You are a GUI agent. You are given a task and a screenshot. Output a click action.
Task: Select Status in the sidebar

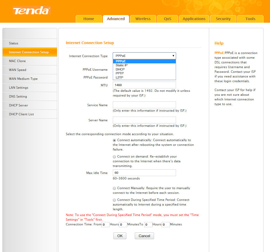[x=30, y=43]
